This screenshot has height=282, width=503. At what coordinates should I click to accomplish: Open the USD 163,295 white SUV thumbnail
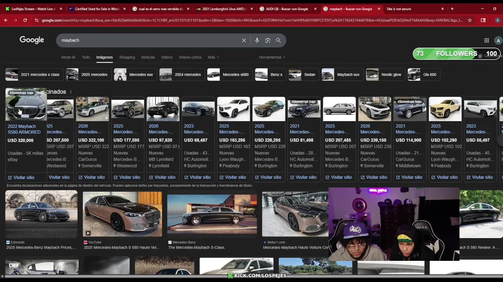(x=233, y=109)
